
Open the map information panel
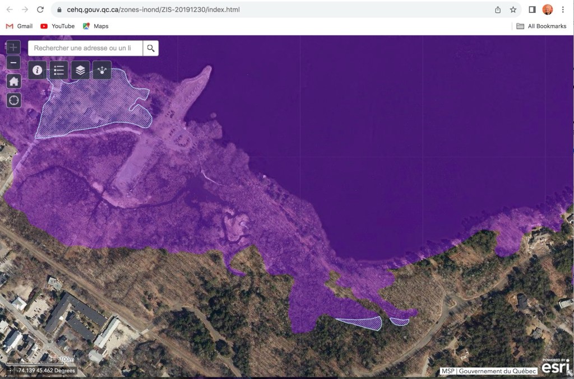tap(38, 70)
